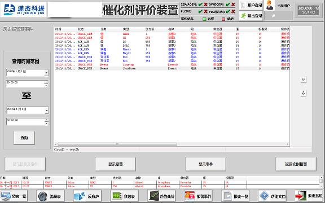Select the blue ACK_RTN row with Minor type
This screenshot has height=203, width=325.
click(172, 49)
